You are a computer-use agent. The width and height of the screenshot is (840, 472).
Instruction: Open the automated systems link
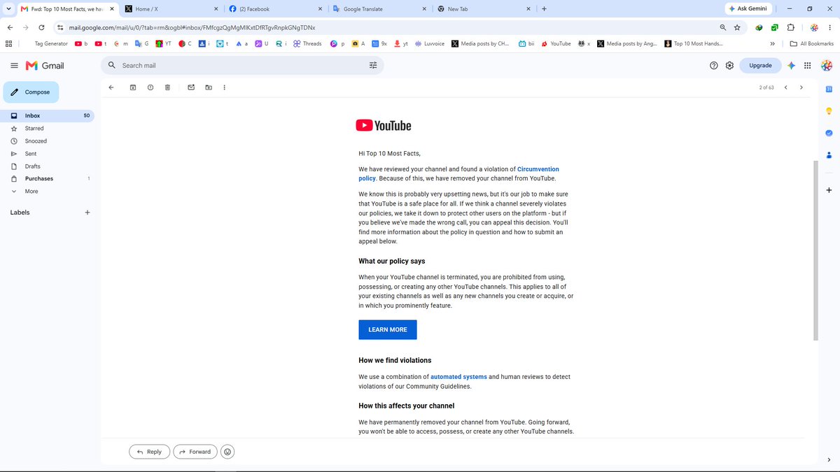point(458,377)
